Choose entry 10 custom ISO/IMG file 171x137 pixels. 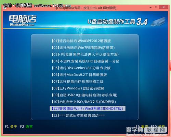(84, 102)
